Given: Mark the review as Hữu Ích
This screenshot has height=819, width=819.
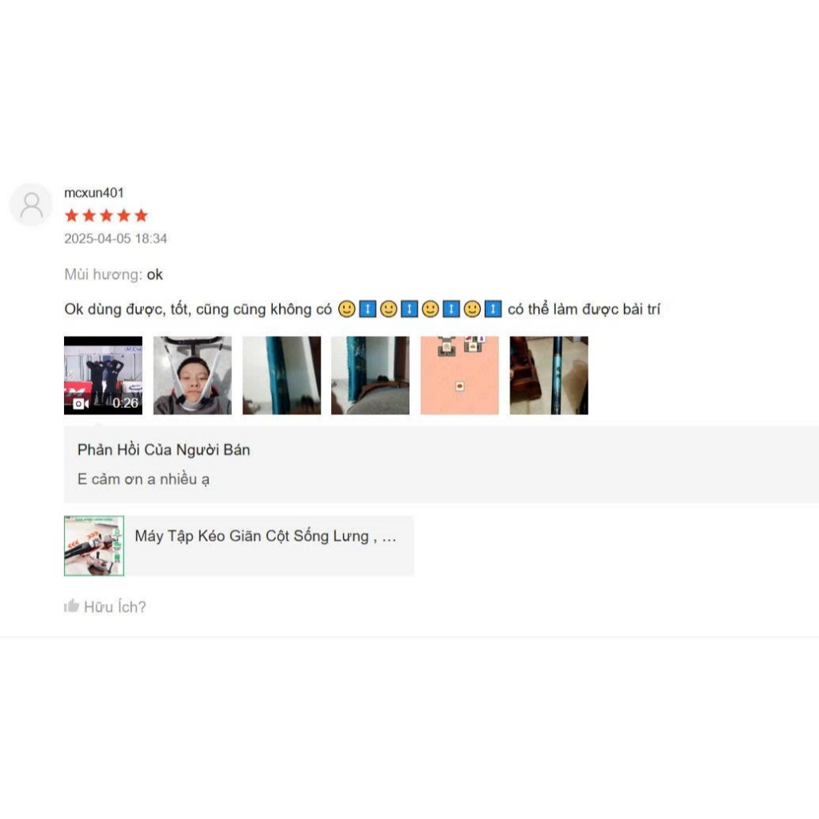Looking at the screenshot, I should [x=105, y=606].
